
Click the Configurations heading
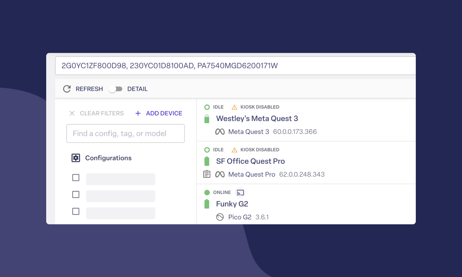[108, 158]
